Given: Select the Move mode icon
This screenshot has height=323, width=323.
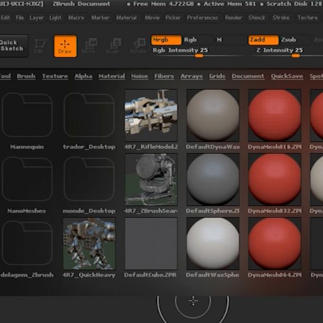Looking at the screenshot, I should 90,46.
